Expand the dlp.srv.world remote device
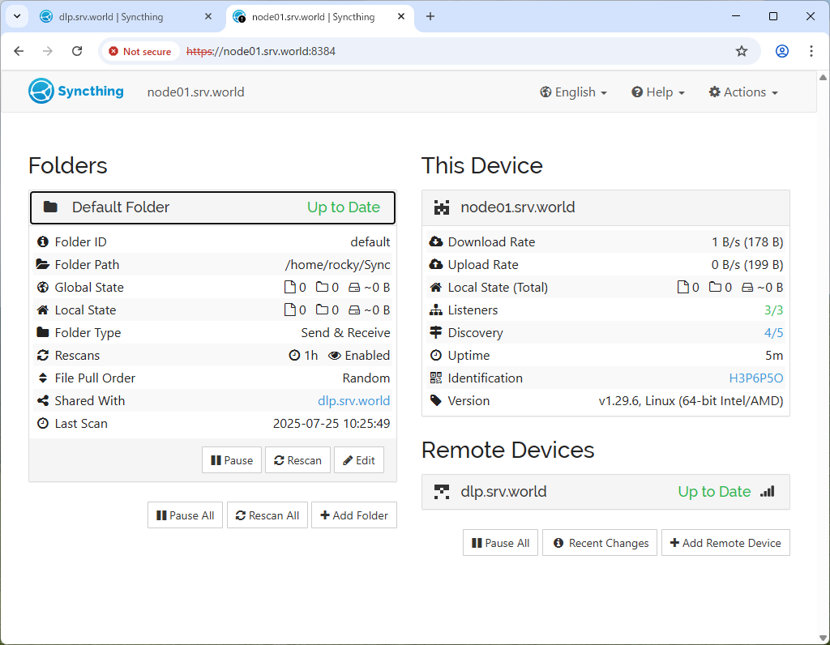Screen dimensions: 830x645 605,492
